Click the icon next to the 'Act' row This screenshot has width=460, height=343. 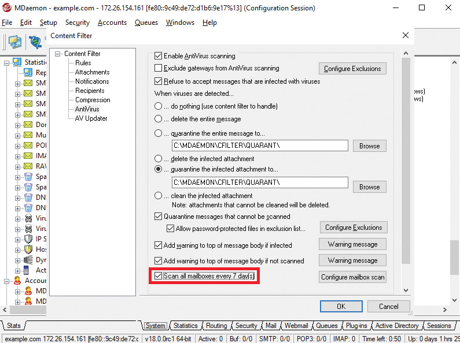point(27,270)
